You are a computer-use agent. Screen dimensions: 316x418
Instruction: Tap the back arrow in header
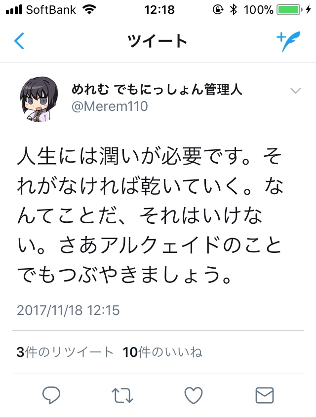tap(19, 41)
